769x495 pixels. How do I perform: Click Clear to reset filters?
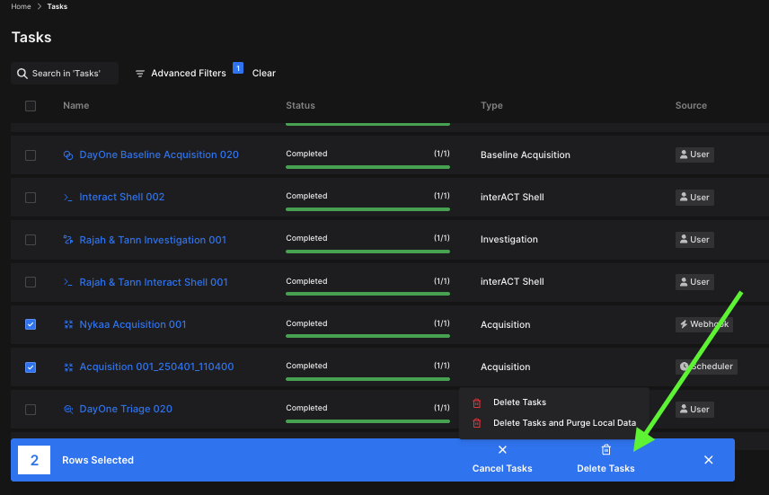pyautogui.click(x=264, y=74)
